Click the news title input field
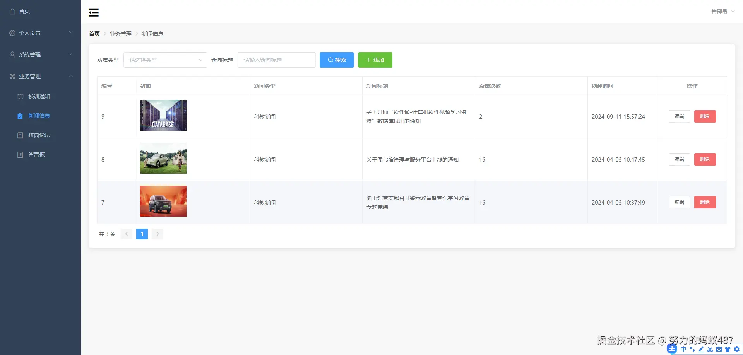 click(276, 60)
